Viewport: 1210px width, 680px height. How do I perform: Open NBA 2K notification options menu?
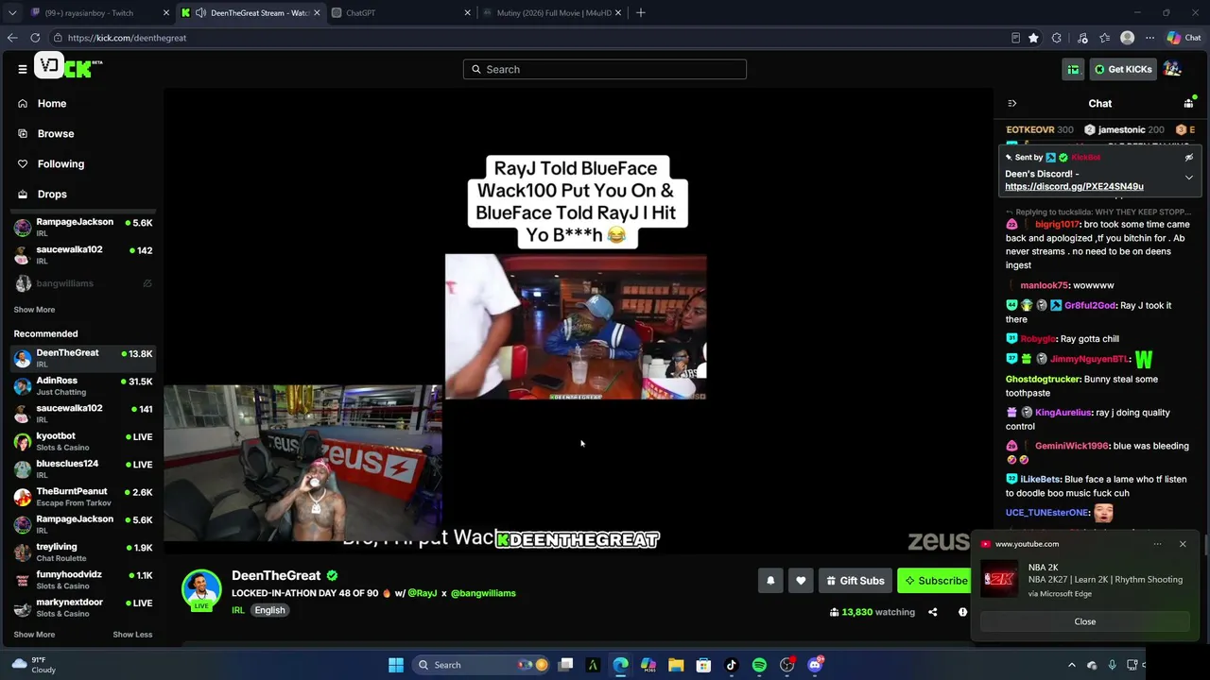[x=1157, y=544]
